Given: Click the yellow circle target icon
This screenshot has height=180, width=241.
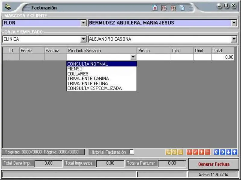Looking at the screenshot, I should click(174, 152).
